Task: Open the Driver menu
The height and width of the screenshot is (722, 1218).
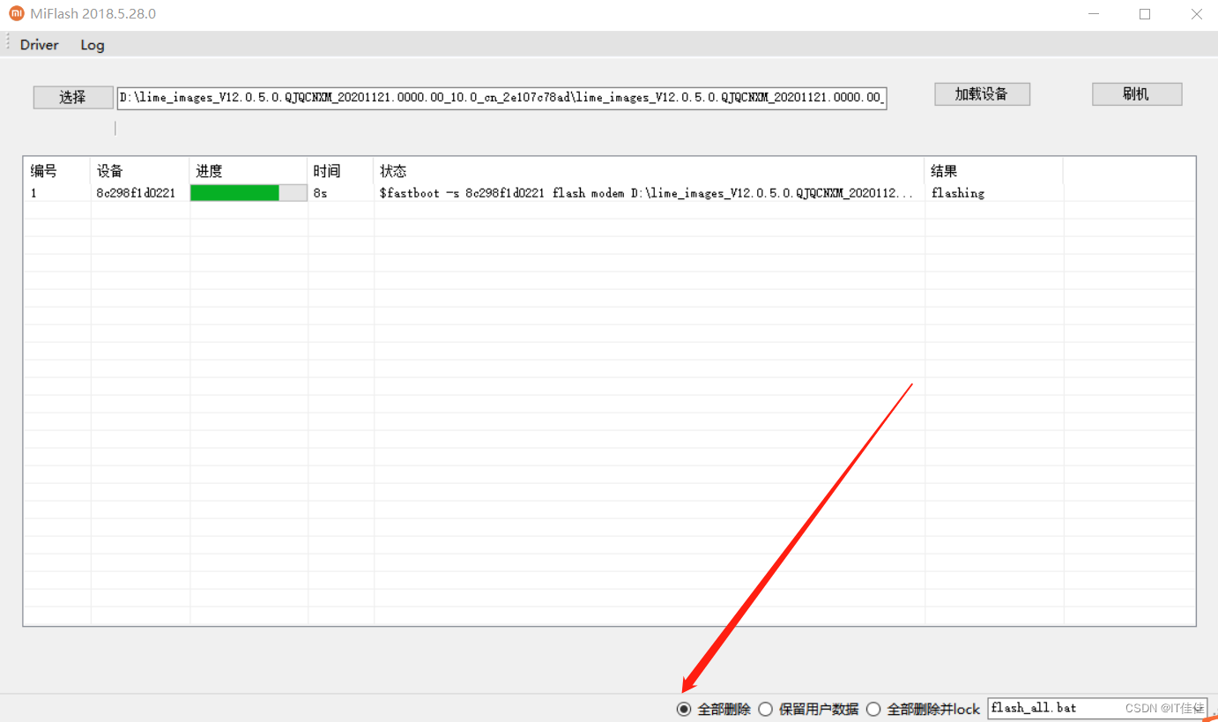Action: 40,45
